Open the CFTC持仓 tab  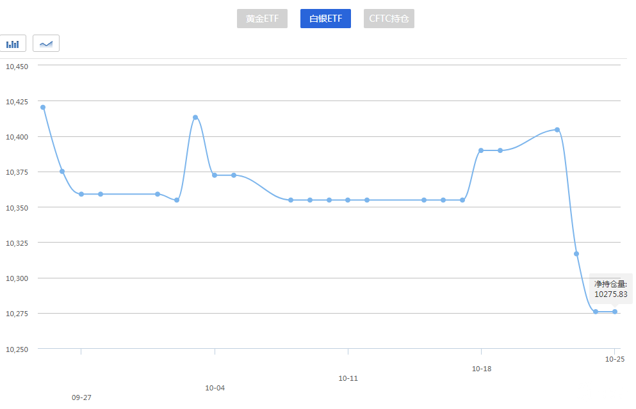(389, 19)
